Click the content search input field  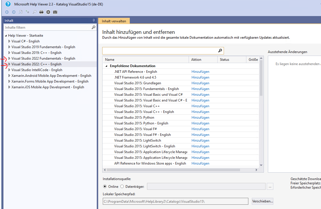pos(160,50)
